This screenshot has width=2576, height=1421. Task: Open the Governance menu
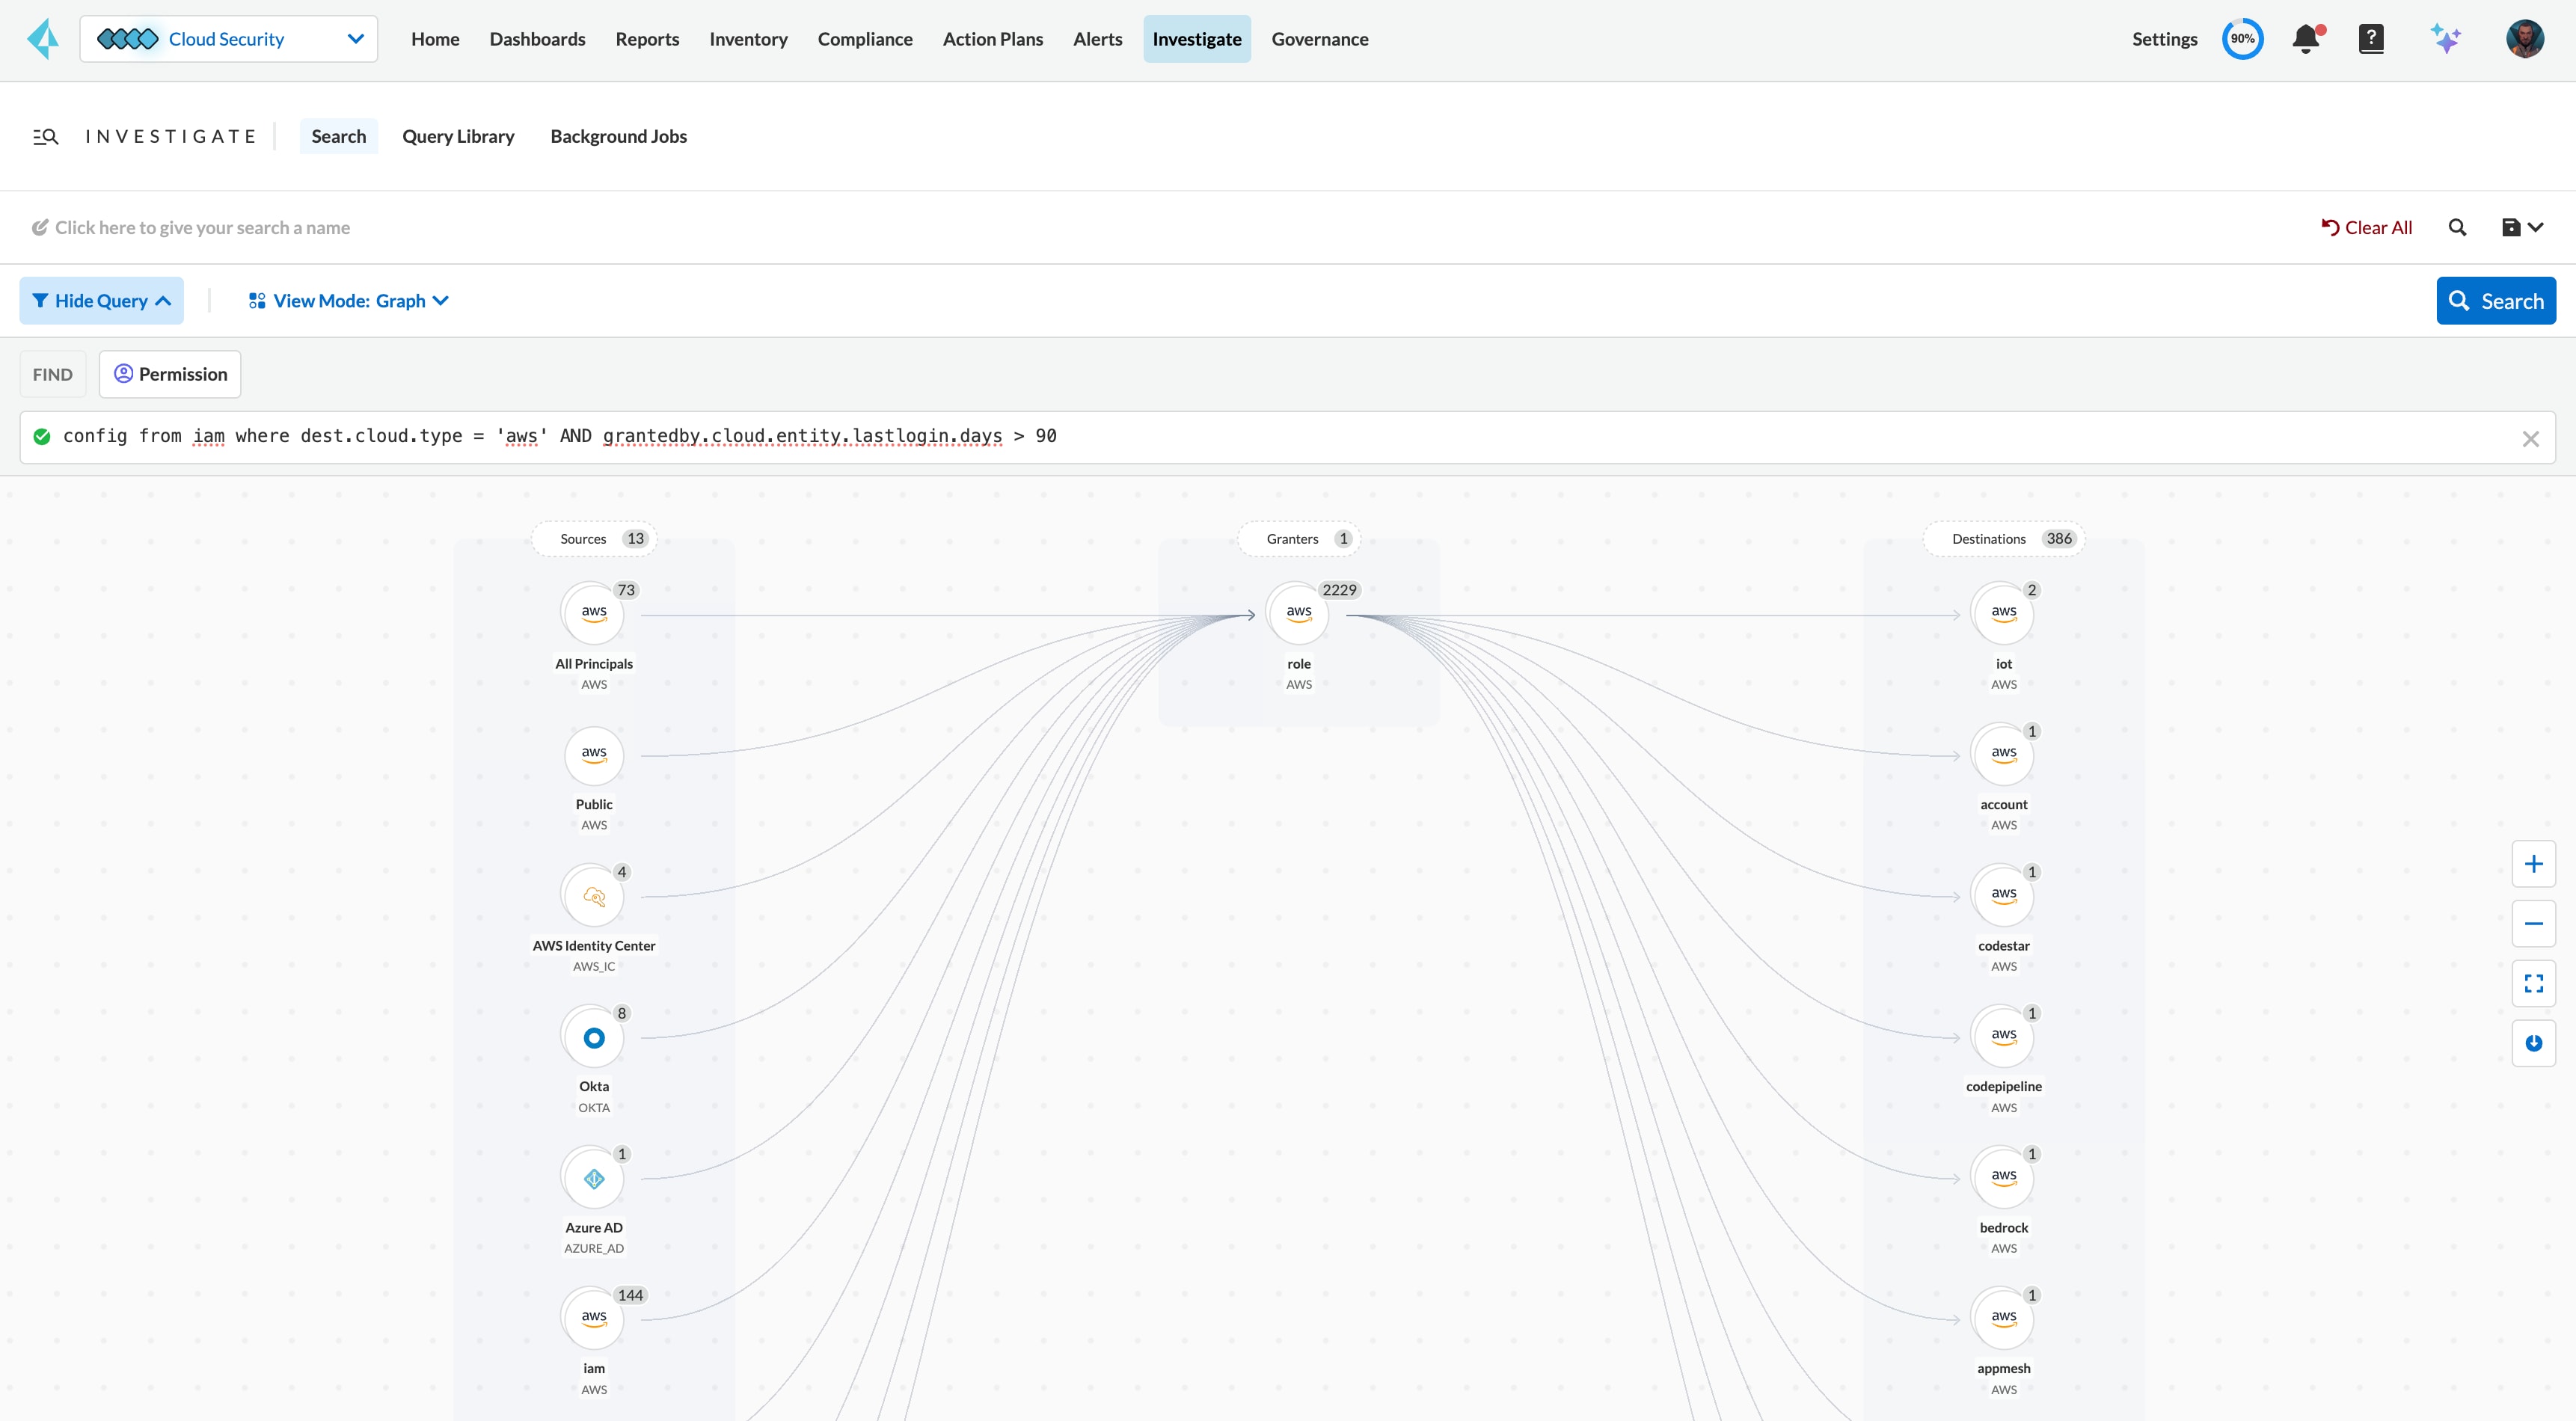tap(1319, 39)
